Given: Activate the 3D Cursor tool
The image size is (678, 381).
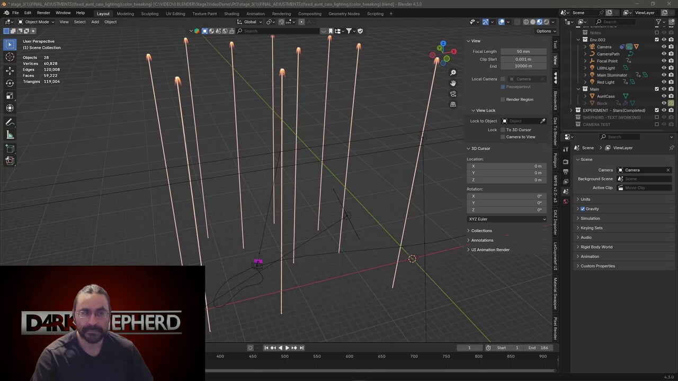Looking at the screenshot, I should coord(10,57).
